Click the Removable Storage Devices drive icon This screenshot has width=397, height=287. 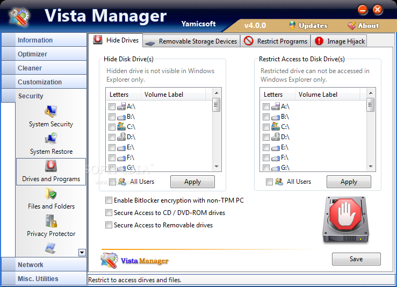(150, 43)
